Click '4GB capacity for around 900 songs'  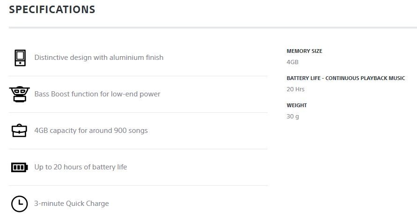tap(91, 131)
